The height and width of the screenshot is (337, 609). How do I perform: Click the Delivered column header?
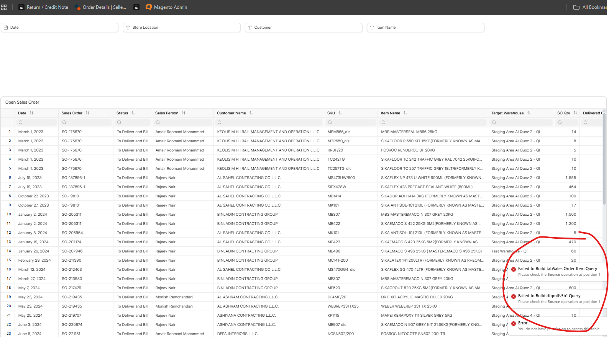point(593,113)
